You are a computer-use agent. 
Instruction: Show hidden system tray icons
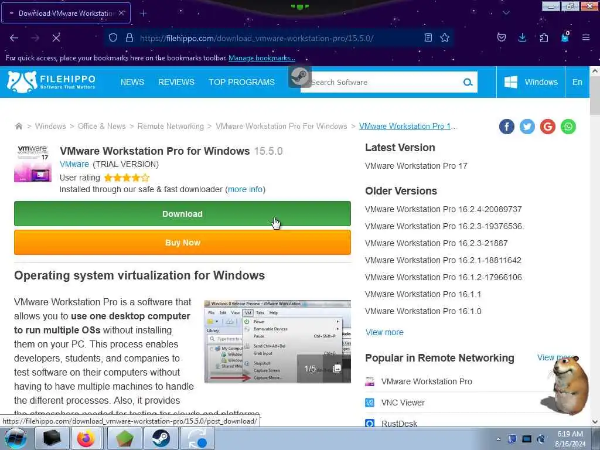(x=498, y=439)
